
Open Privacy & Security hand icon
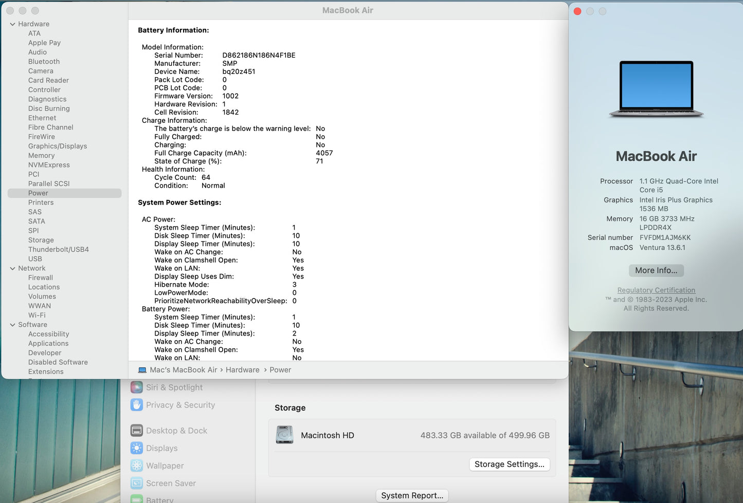136,405
